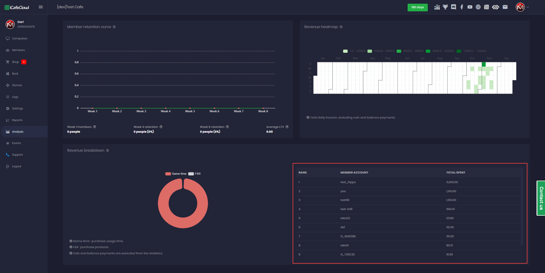Toggle the Game time legend series
The image size is (545, 273).
[176, 174]
